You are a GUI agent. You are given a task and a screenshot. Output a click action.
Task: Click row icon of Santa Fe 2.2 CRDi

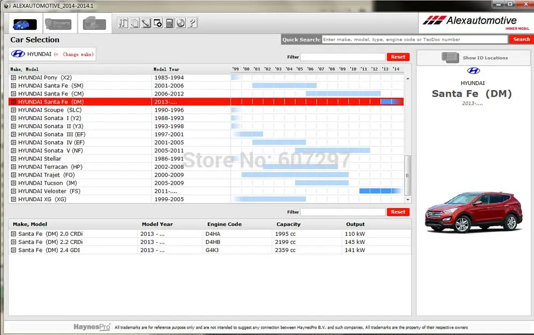13,242
